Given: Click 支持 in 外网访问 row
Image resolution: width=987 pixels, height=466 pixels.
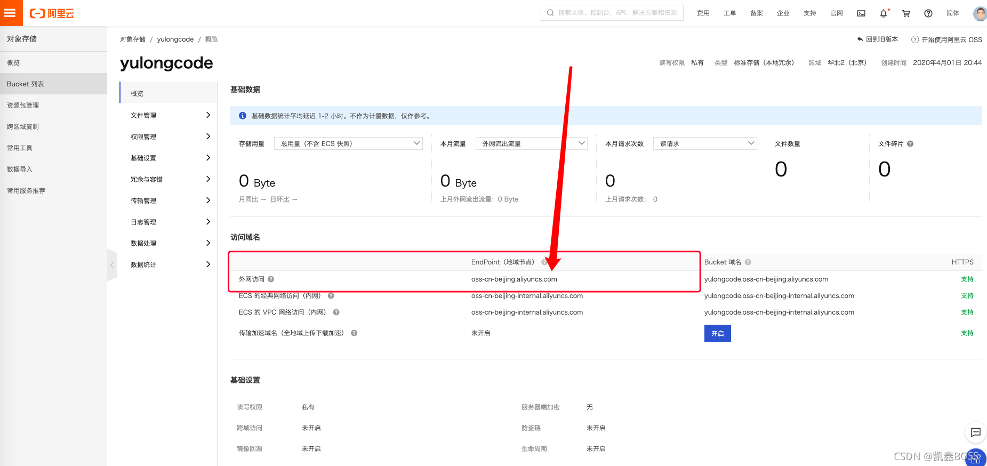Looking at the screenshot, I should click(x=967, y=279).
